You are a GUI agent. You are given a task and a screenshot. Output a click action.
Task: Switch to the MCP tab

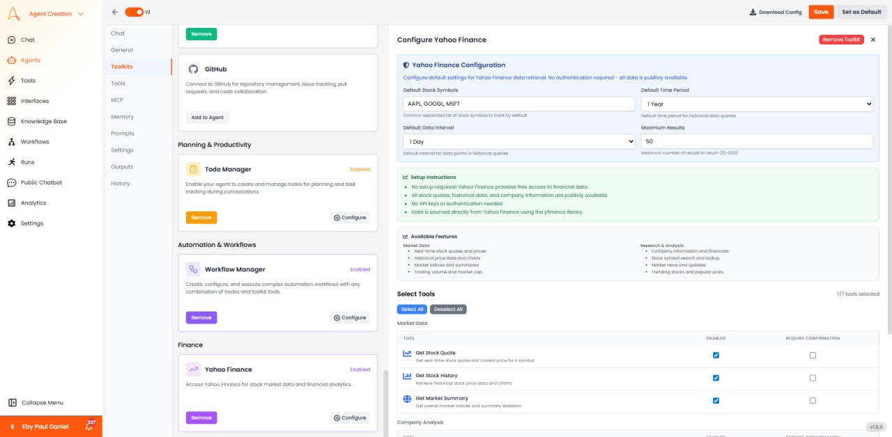tap(117, 100)
